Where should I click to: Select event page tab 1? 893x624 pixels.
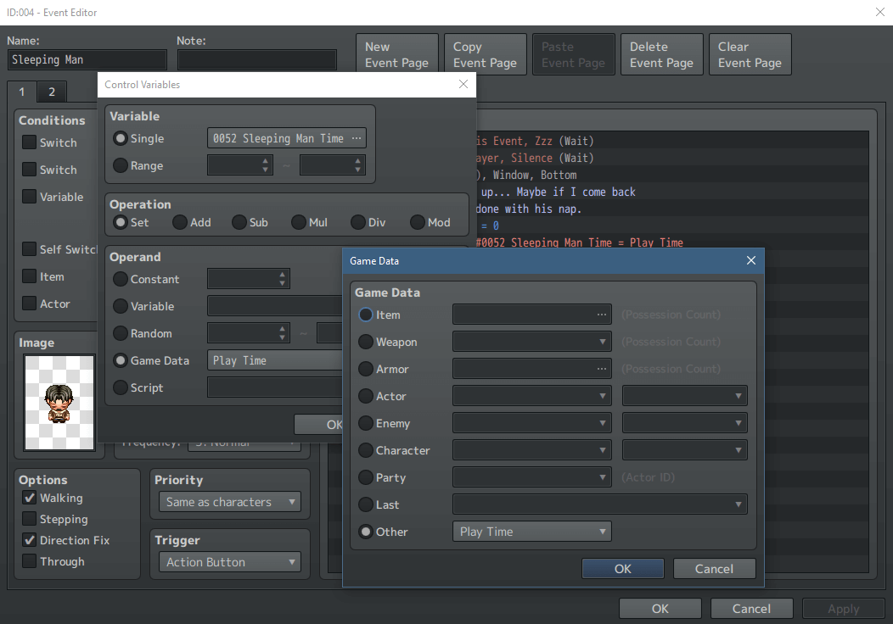[x=20, y=92]
